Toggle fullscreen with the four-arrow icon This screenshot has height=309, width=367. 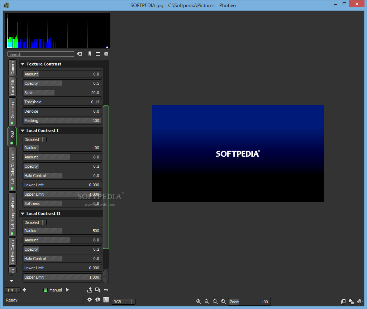coord(360,302)
